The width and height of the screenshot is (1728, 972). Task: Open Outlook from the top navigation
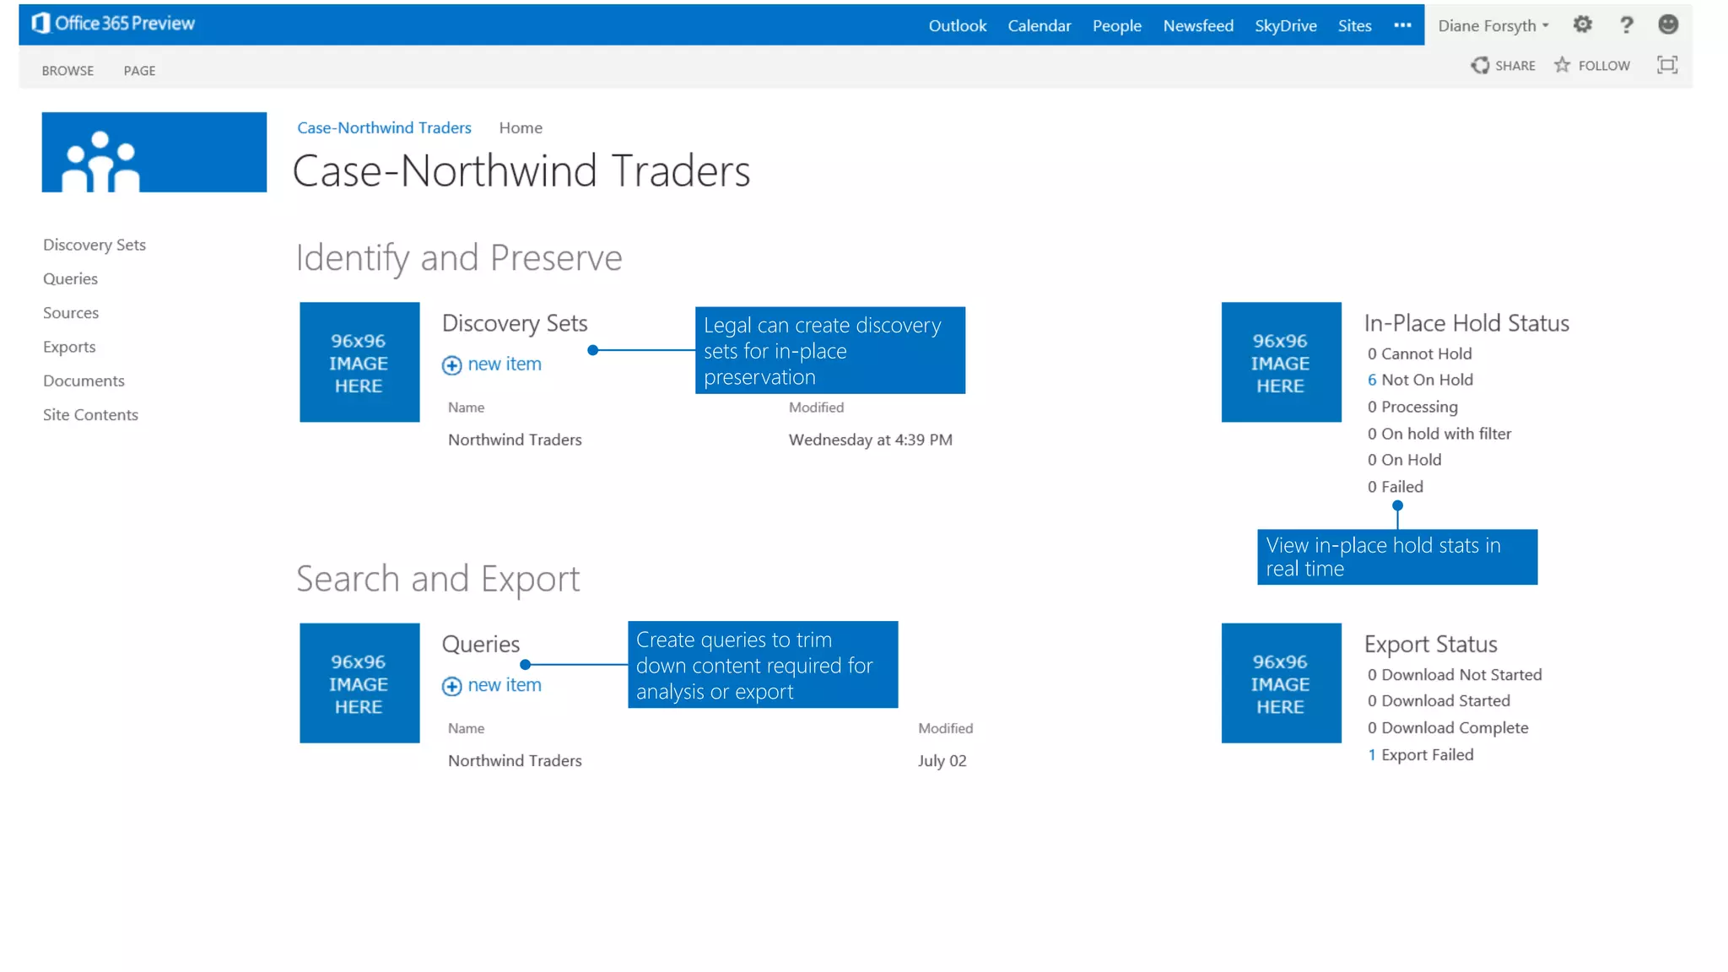pyautogui.click(x=958, y=25)
